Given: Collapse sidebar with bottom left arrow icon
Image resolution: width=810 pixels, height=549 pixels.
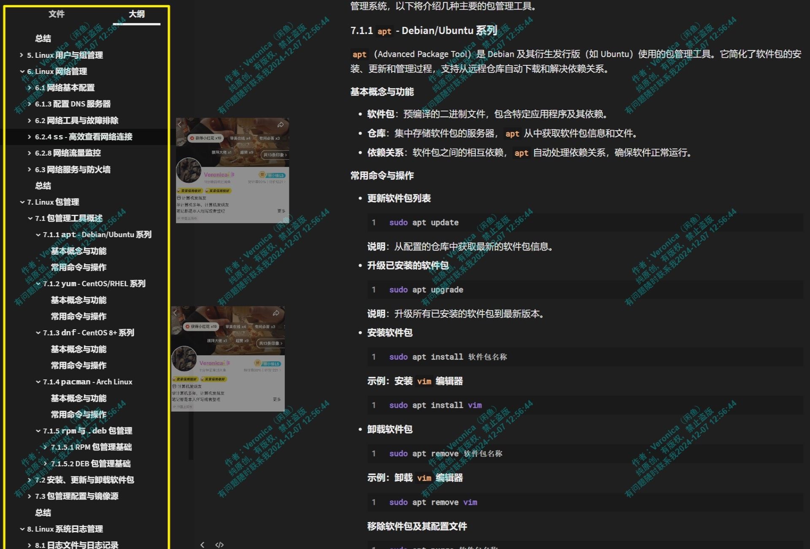Looking at the screenshot, I should [202, 544].
